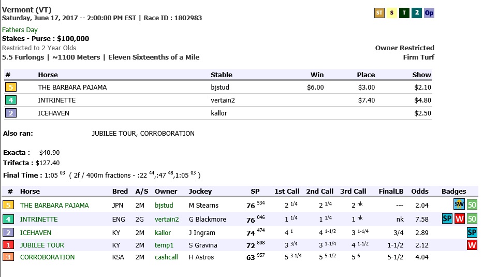Viewport: 483px width, 277px height.
Task: Click the teal 2 badge icon
Action: pyautogui.click(x=416, y=13)
